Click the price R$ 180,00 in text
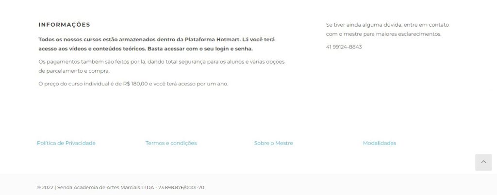Viewport: 497px width, 195px height. (x=135, y=84)
